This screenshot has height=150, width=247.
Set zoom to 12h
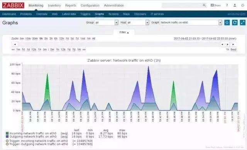pos(62,39)
